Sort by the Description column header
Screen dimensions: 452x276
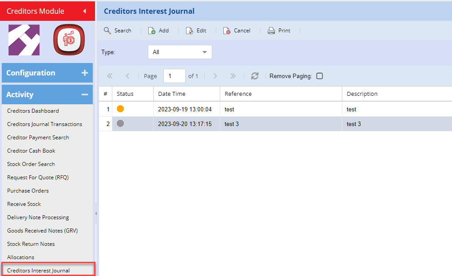pyautogui.click(x=397, y=94)
